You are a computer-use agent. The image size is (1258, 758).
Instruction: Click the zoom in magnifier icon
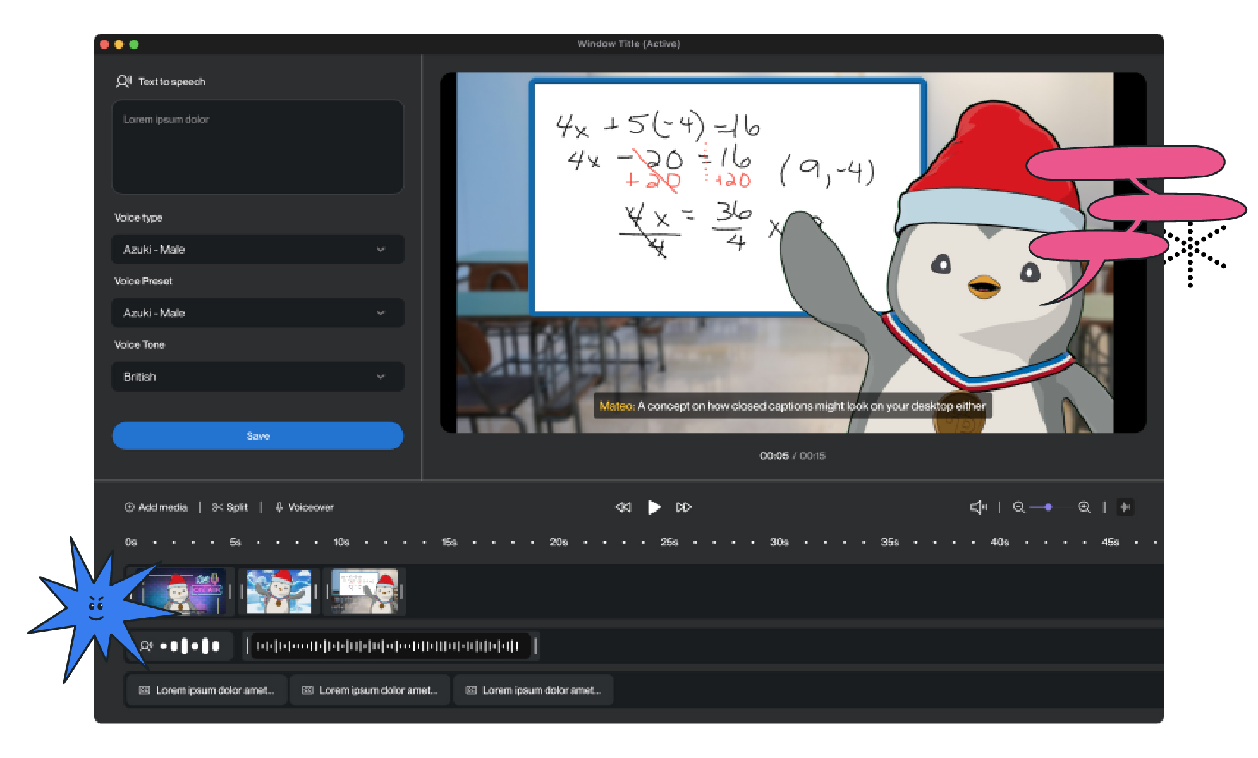point(1084,507)
